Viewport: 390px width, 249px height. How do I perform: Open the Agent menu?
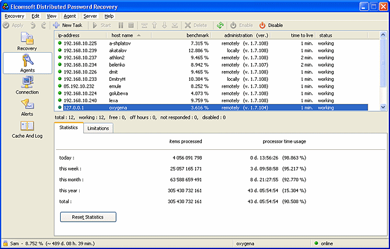[x=70, y=16]
